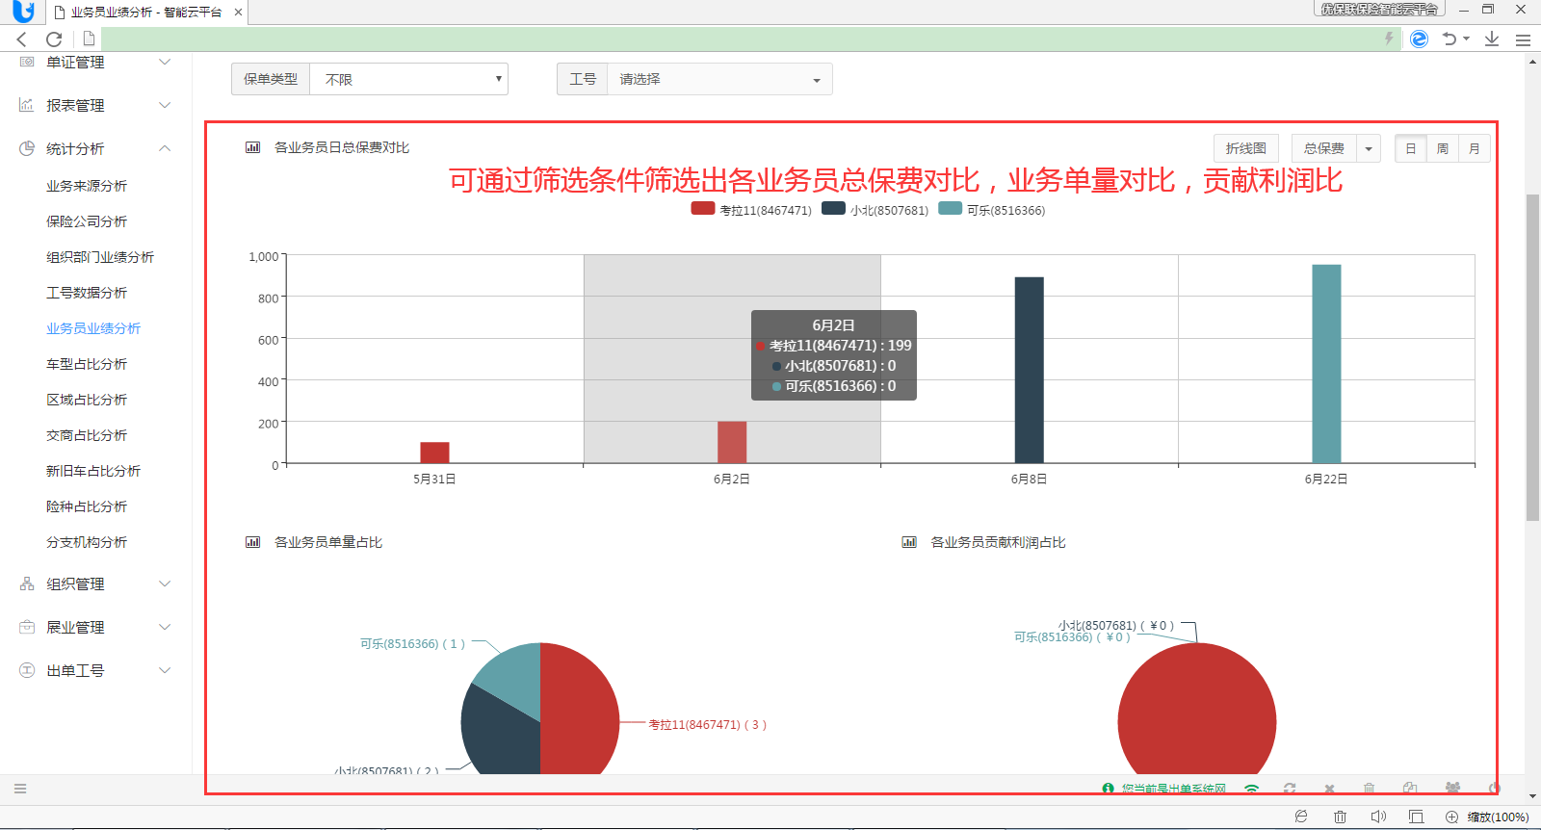This screenshot has height=830, width=1541.
Task: Close the 业务员业绩分析 tab
Action: [238, 13]
